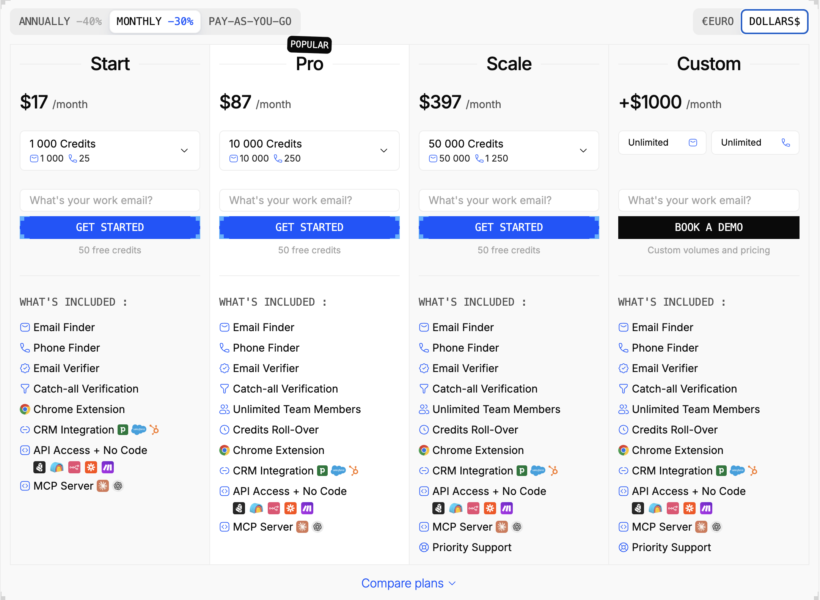Select the Monthly -30% billing tab
The image size is (820, 600).
(155, 22)
